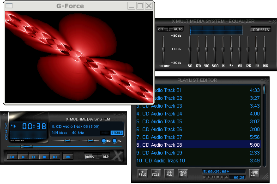This screenshot has height=184, width=277.
Task: Click the playlist mini next button
Action: pyautogui.click(x=222, y=178)
